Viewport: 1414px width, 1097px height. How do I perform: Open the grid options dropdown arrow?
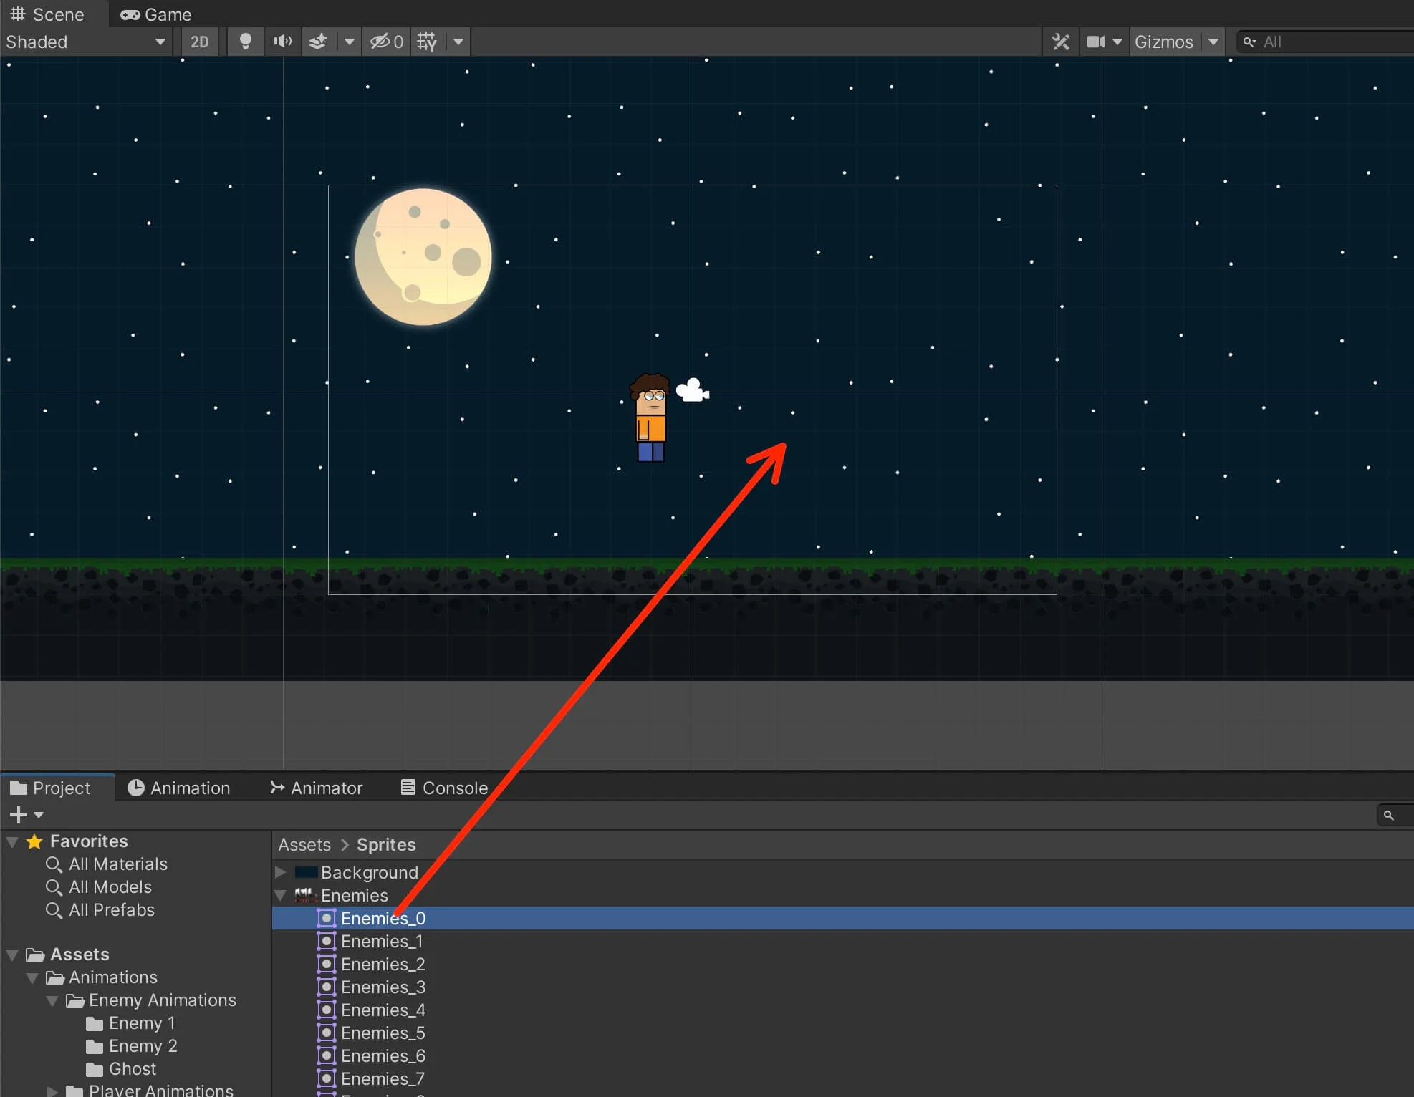pyautogui.click(x=458, y=42)
